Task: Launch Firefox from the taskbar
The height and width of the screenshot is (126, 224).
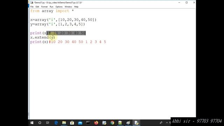Action: (96, 123)
